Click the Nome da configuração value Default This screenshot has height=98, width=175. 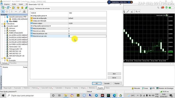[71, 18]
